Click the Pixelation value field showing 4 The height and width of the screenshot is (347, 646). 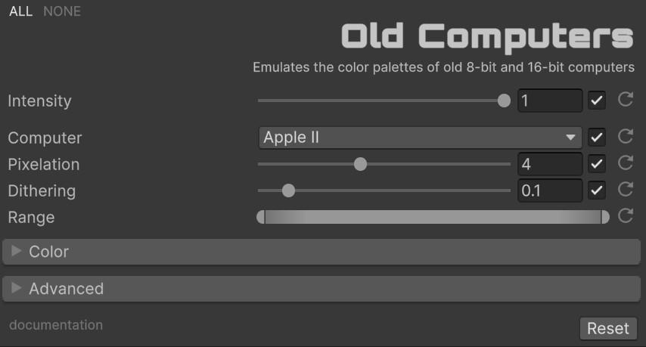click(549, 164)
